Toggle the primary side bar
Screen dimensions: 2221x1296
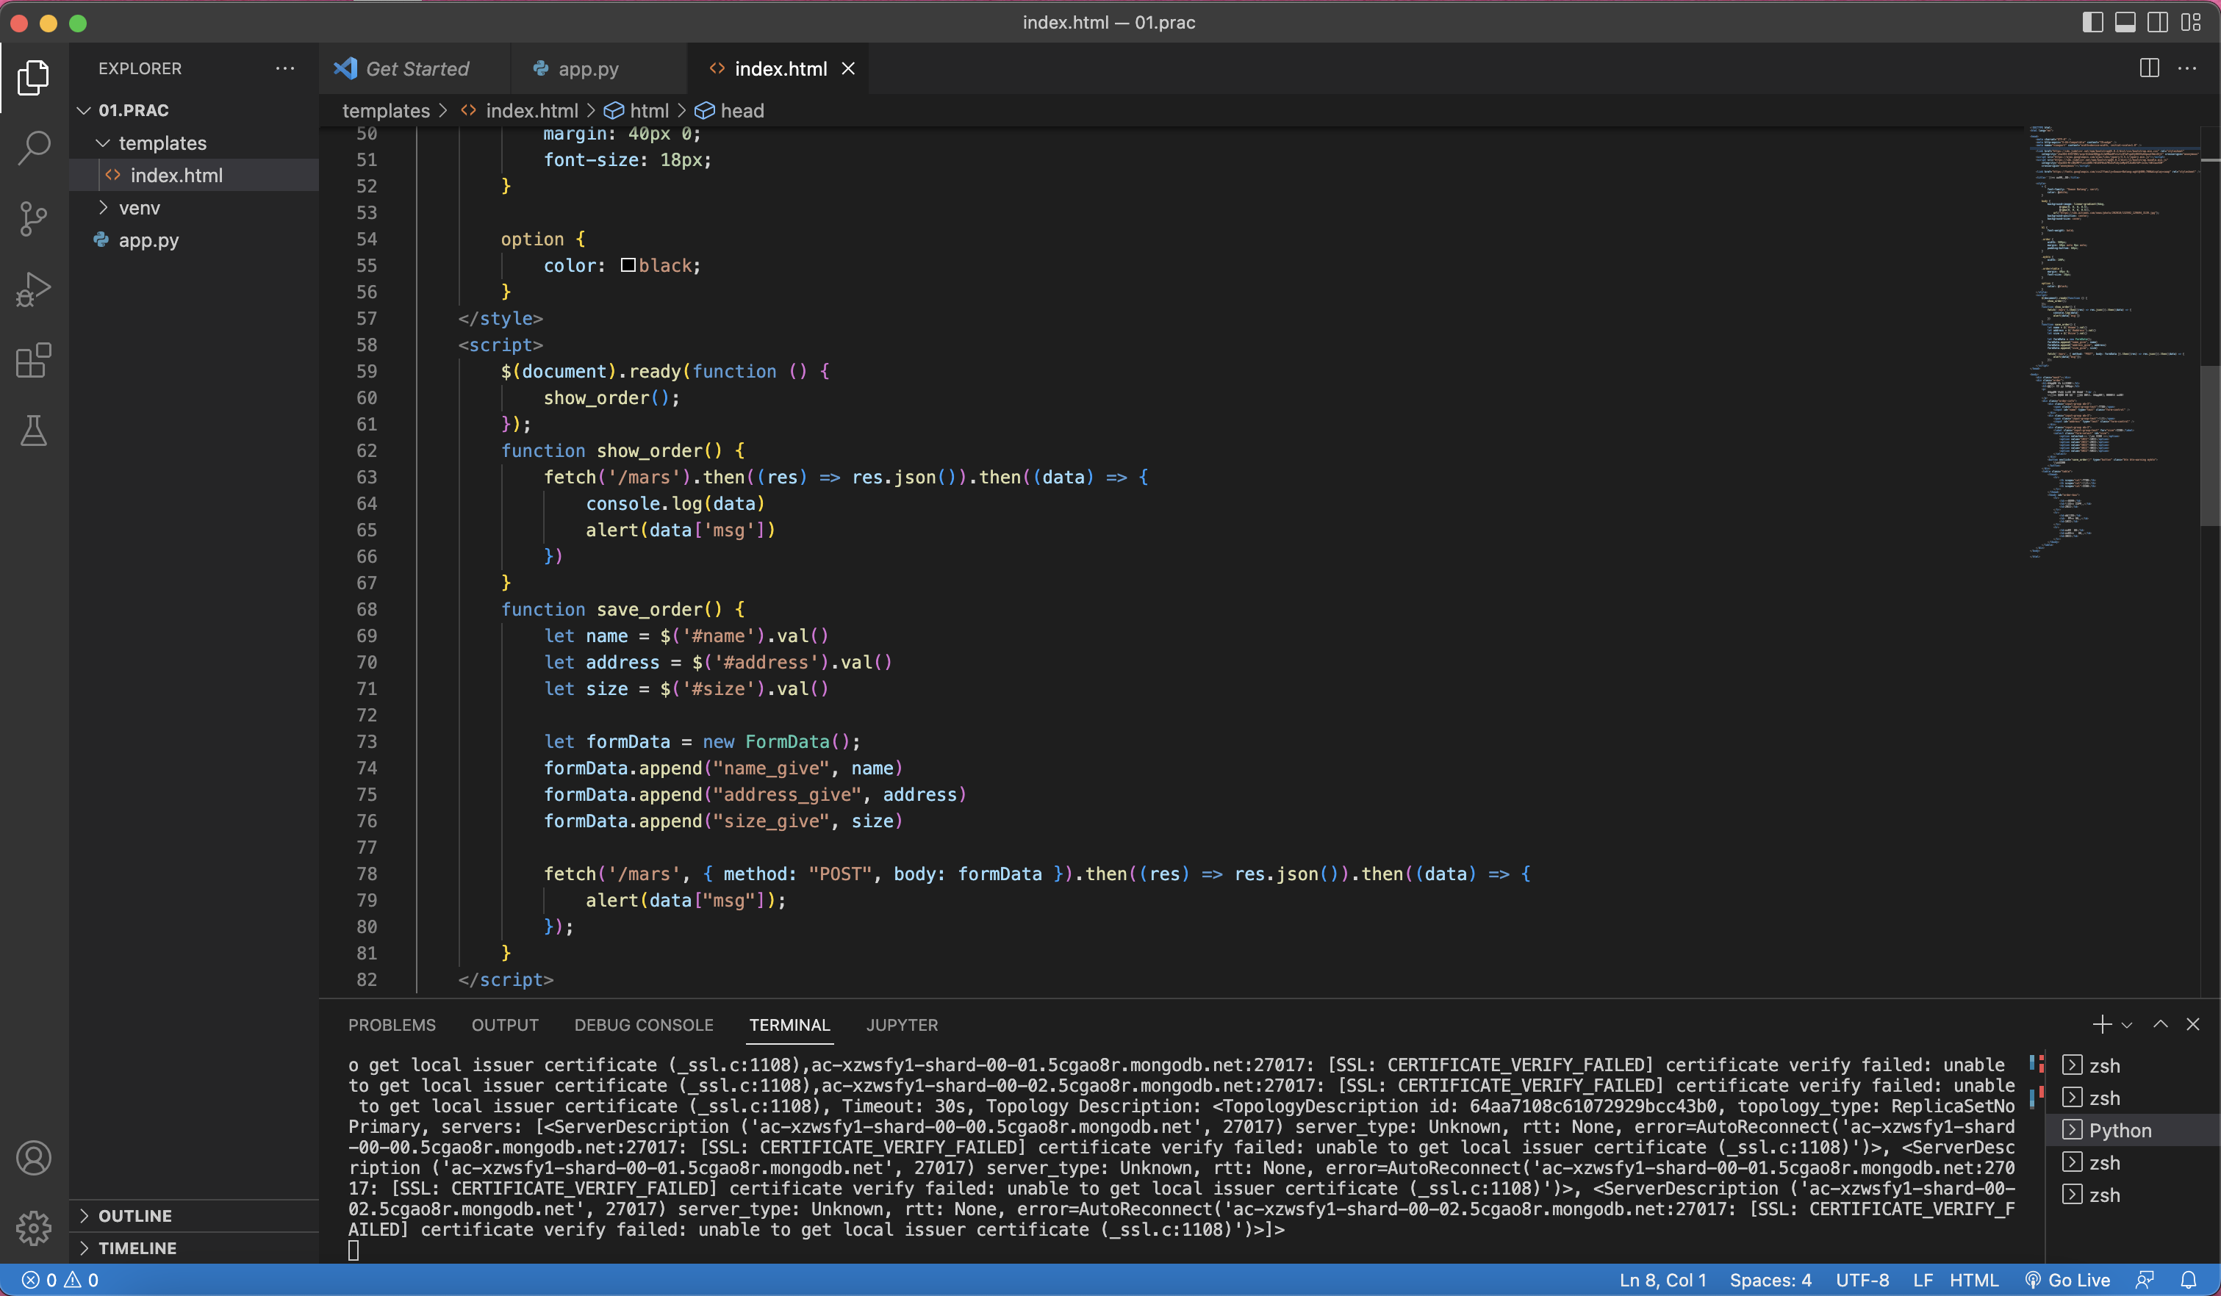click(2092, 23)
